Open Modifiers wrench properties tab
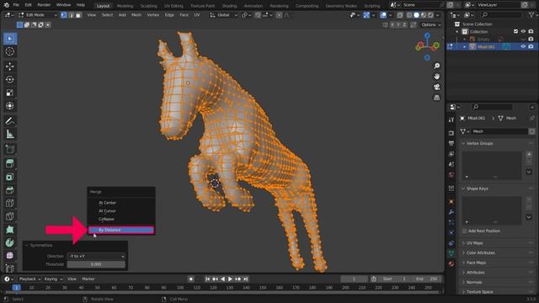This screenshot has width=539, height=303. click(x=451, y=212)
